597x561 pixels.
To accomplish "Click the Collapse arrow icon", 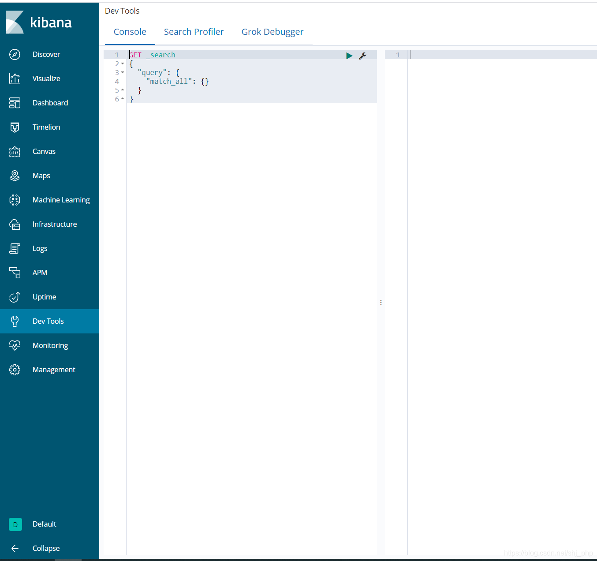I will coord(15,548).
